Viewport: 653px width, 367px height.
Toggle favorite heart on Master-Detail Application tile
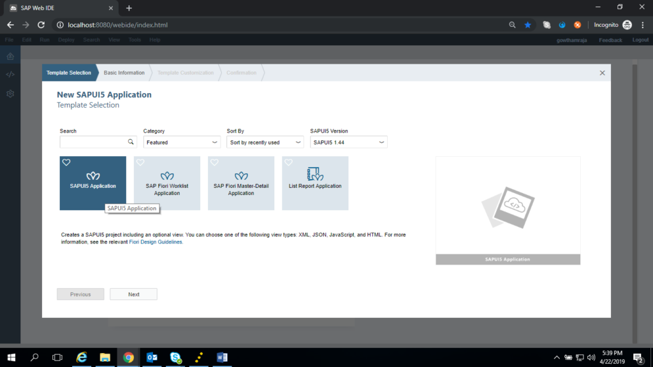[x=214, y=162]
